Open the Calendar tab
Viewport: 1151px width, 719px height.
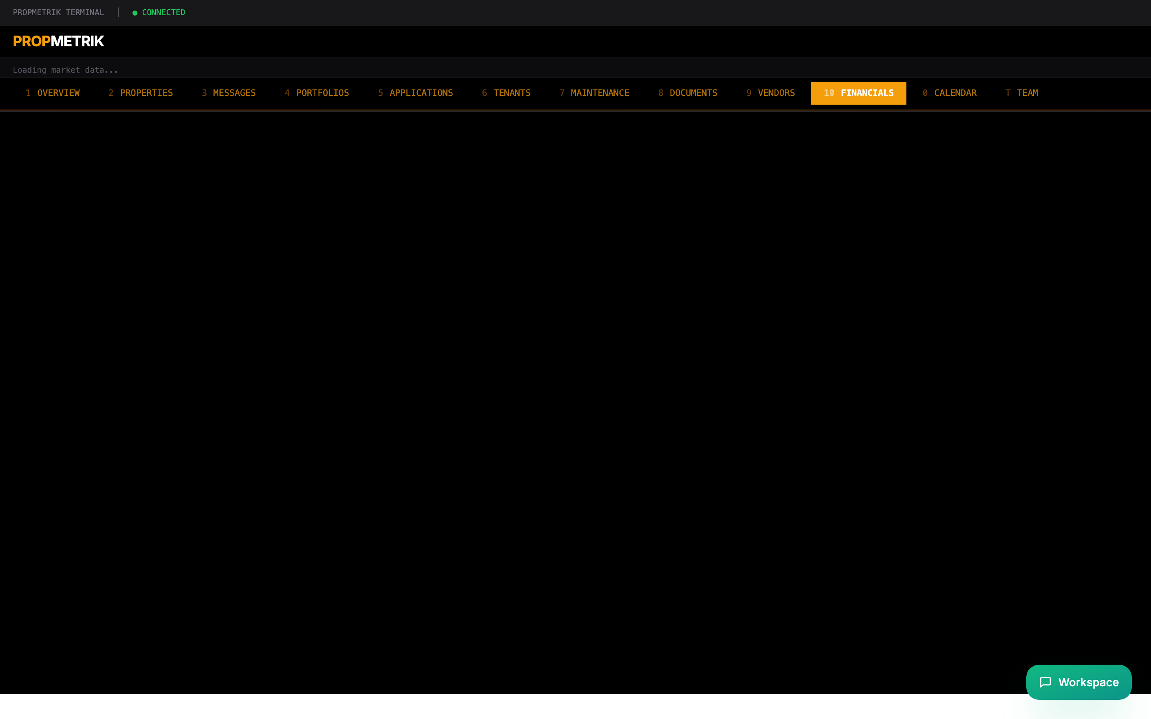pos(949,93)
